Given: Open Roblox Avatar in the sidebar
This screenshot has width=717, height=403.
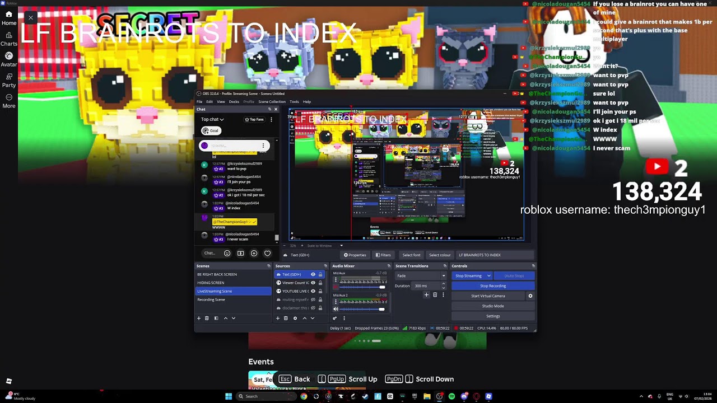Looking at the screenshot, I should click(x=9, y=60).
